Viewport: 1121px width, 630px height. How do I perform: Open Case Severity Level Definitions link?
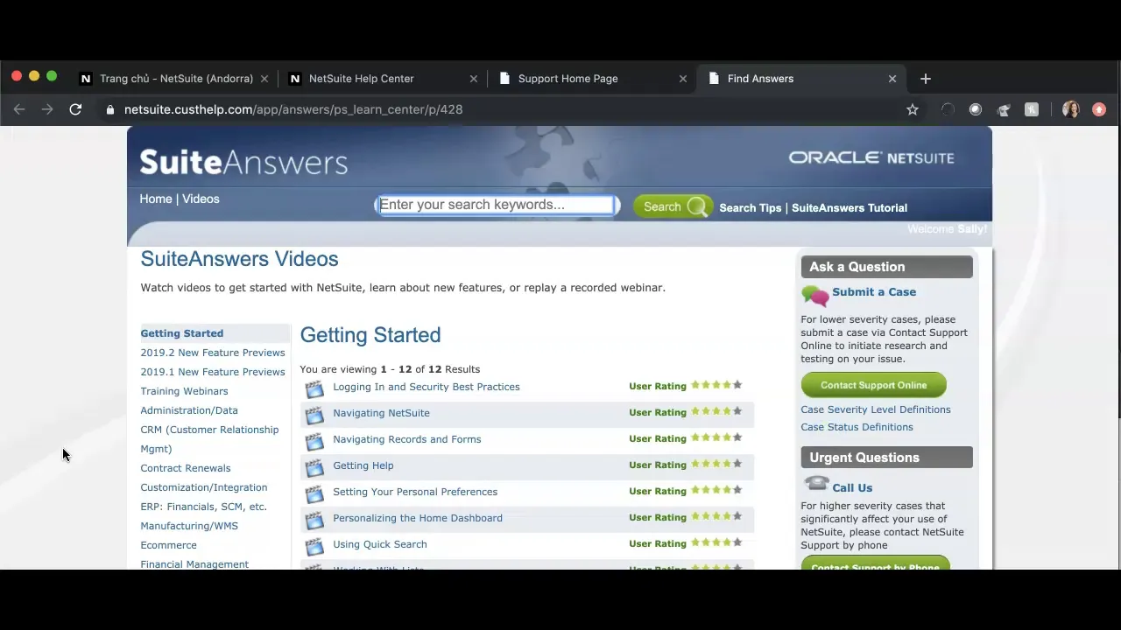(875, 409)
